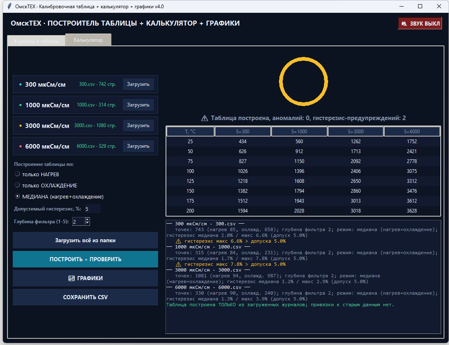The width and height of the screenshot is (449, 345).
Task: Open ГРАФИКИ charts button
Action: pyautogui.click(x=85, y=278)
